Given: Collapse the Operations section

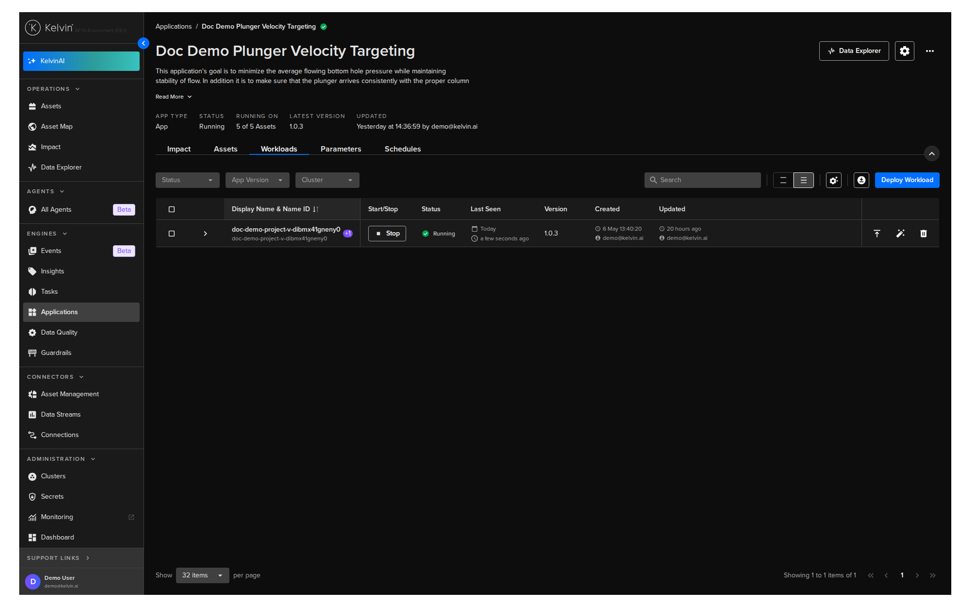Looking at the screenshot, I should (x=54, y=89).
